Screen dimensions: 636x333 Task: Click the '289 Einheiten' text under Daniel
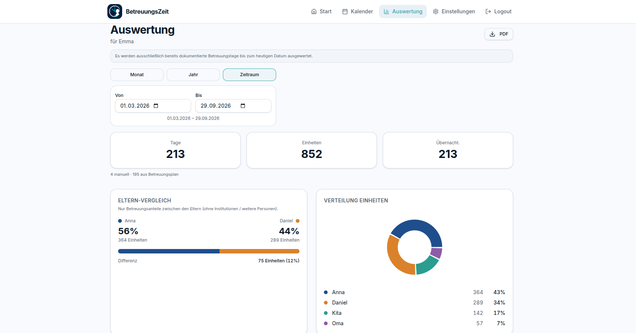coord(285,240)
